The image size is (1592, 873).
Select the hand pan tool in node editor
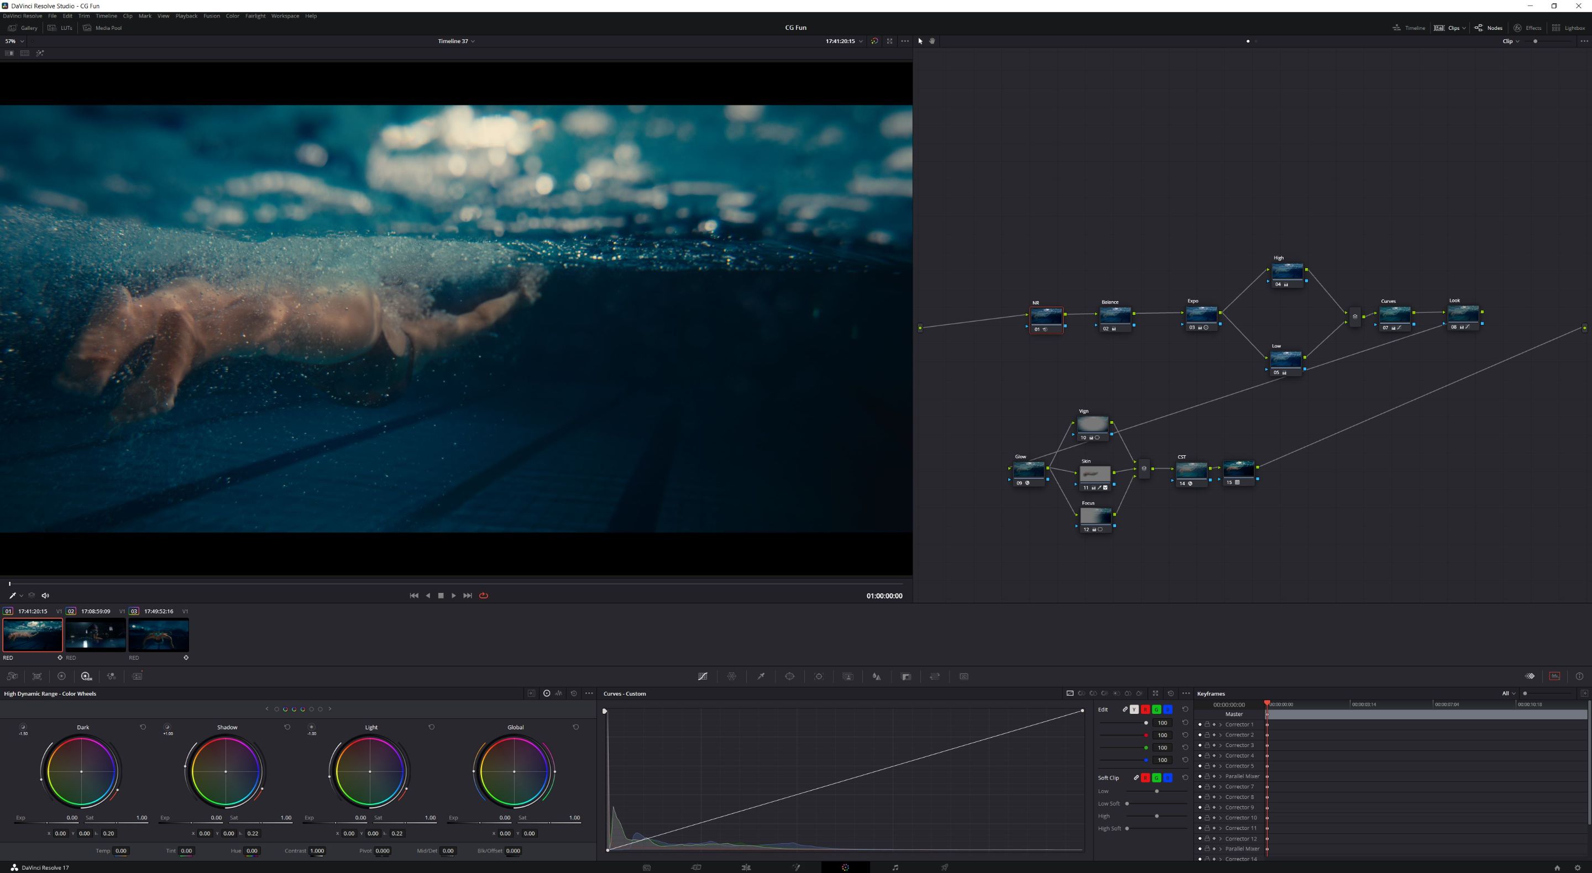(x=933, y=41)
